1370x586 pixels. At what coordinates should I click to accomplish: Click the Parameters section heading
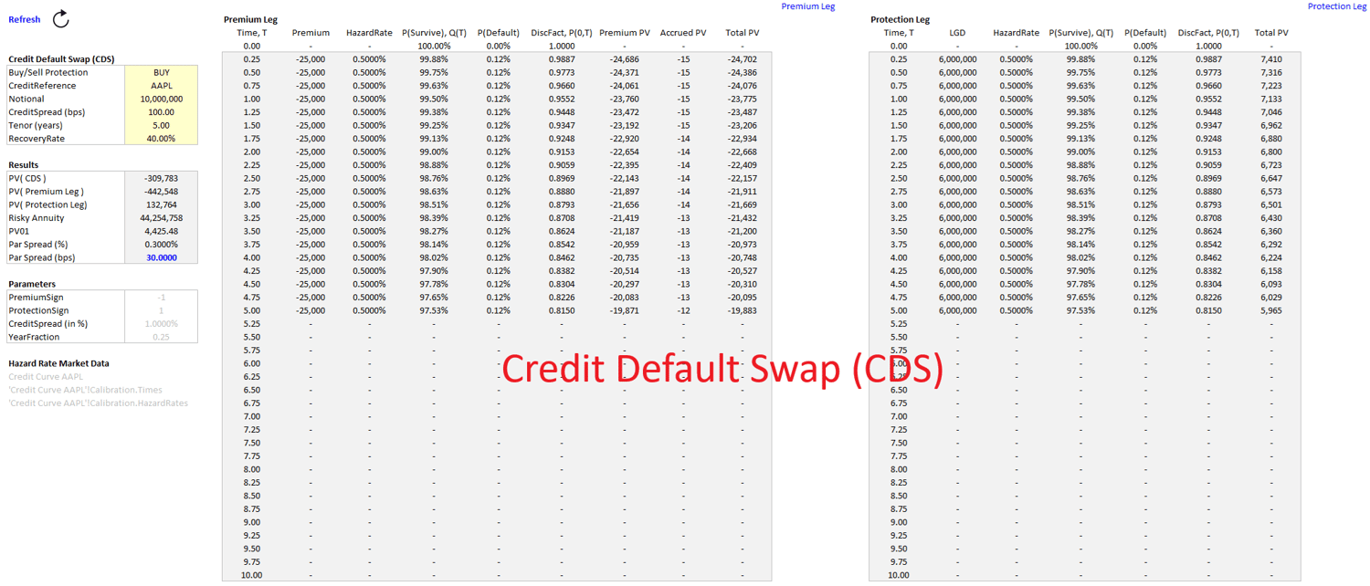point(32,285)
